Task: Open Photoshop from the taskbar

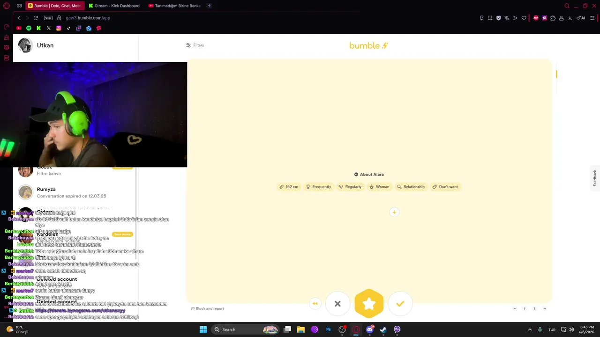Action: 329,330
